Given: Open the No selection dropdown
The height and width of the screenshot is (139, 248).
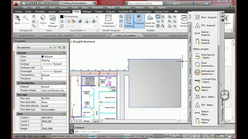Looking at the screenshot, I should click(x=34, y=47).
